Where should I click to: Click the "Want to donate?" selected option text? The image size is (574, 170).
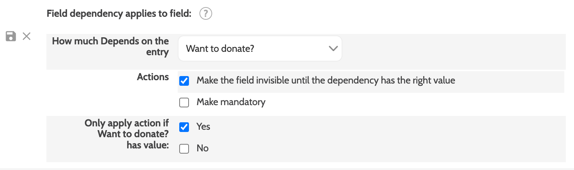tap(220, 48)
